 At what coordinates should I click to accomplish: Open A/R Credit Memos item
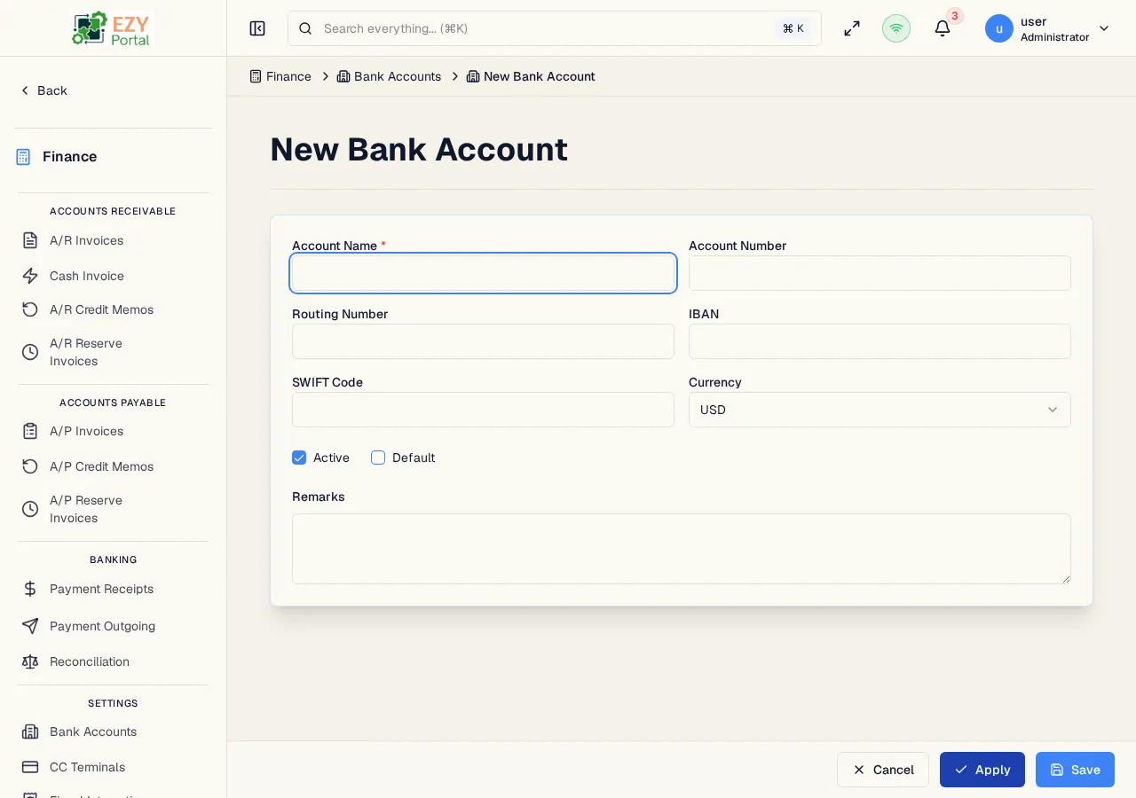[x=101, y=309]
